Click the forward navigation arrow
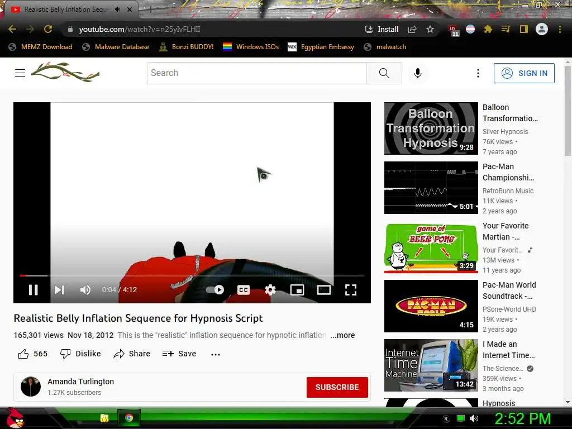This screenshot has width=572, height=429. 30,29
